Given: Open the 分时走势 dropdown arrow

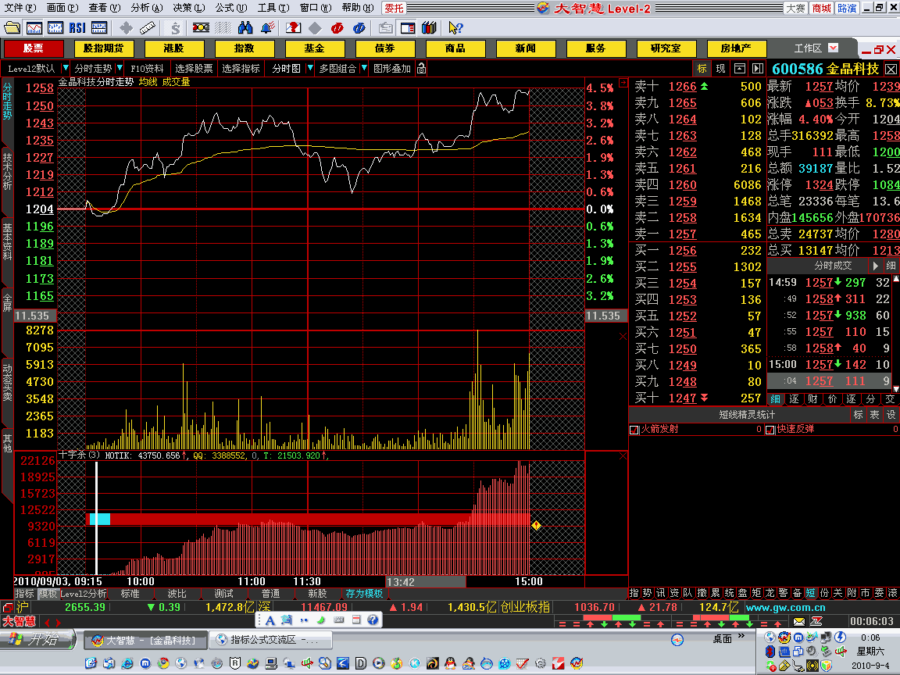Looking at the screenshot, I should pos(120,68).
